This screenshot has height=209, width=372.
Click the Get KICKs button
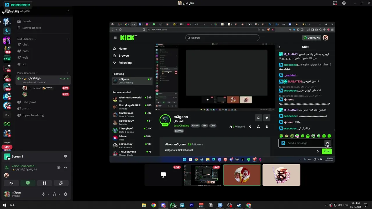312,38
